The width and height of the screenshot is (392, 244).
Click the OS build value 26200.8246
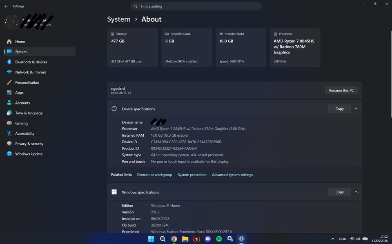[x=160, y=225]
